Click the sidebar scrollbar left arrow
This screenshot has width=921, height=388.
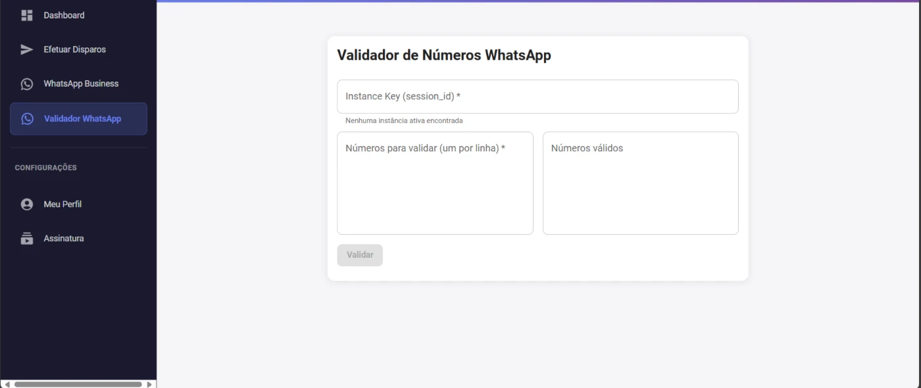(7, 384)
